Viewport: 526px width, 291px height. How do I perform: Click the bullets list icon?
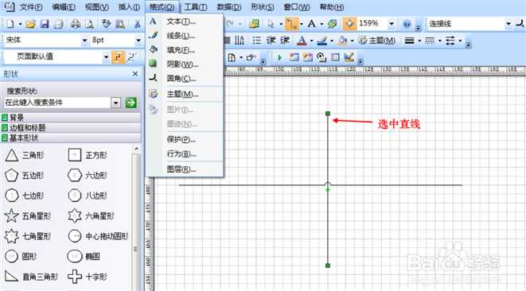tap(256, 41)
